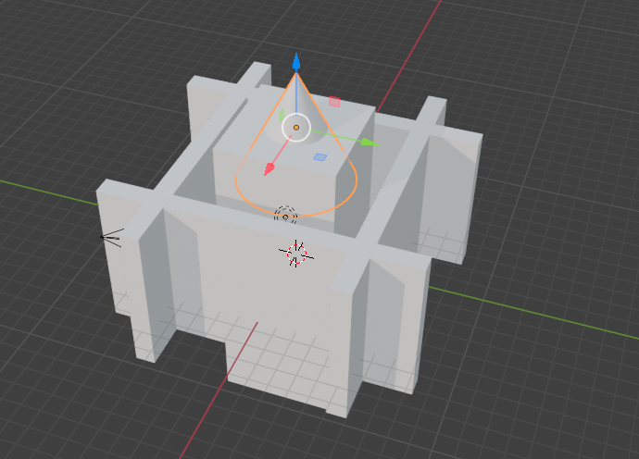The height and width of the screenshot is (459, 639).
Task: Click the blue plane handle of gizmo
Action: [320, 156]
